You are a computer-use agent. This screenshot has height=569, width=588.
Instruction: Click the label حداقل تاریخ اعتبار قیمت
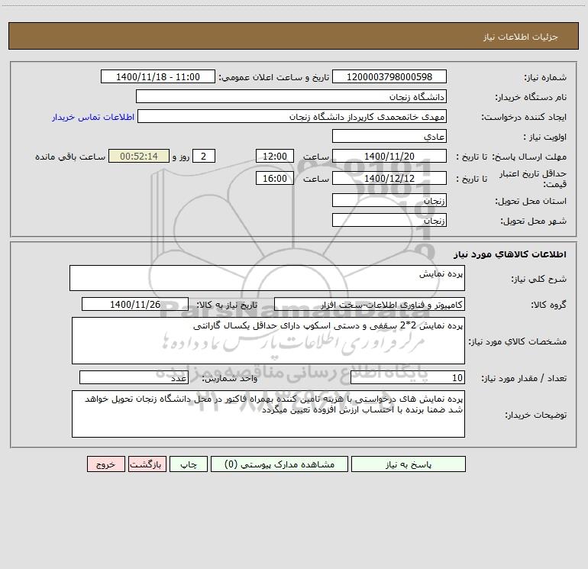pyautogui.click(x=533, y=179)
